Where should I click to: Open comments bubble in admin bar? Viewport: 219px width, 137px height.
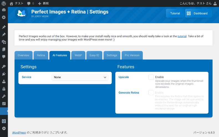(29, 4)
